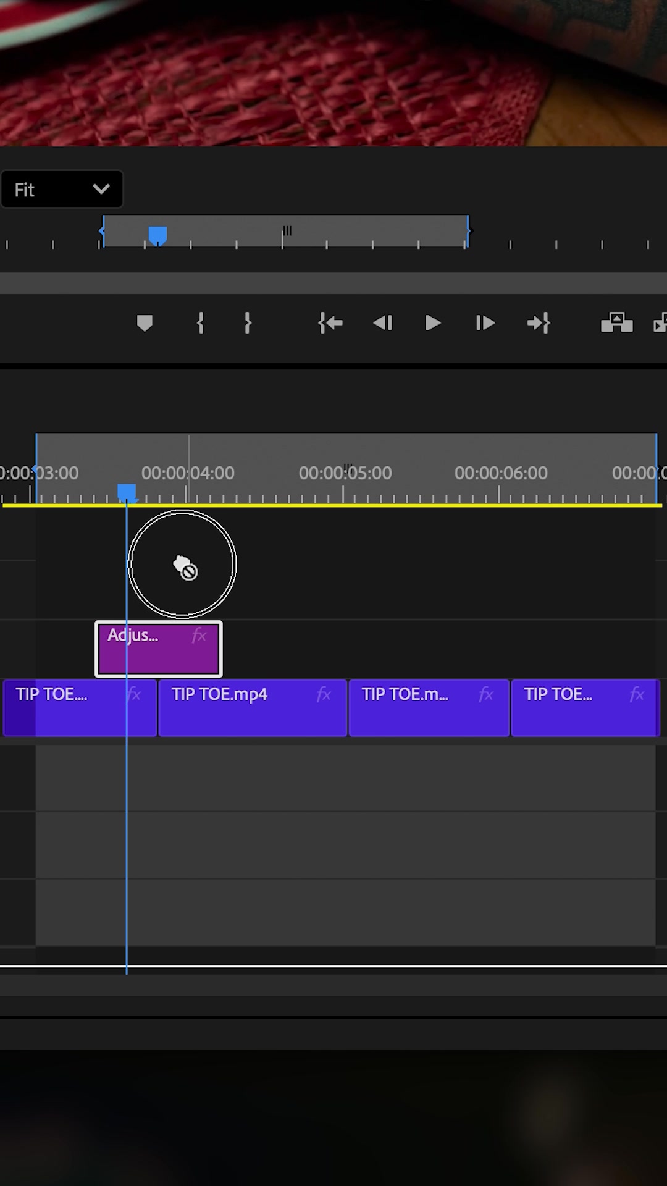
Task: Click the Go to In point icon
Action: (x=330, y=323)
